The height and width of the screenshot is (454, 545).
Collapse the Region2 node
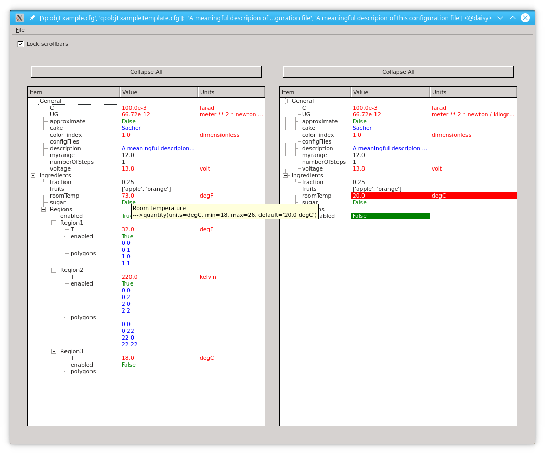[x=54, y=270]
